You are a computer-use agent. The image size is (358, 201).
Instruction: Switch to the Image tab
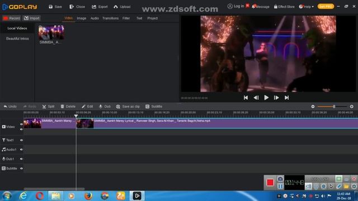(82, 18)
